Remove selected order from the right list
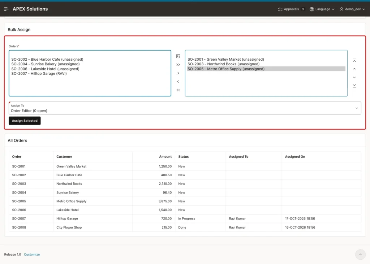This screenshot has height=264, width=370. (x=178, y=82)
